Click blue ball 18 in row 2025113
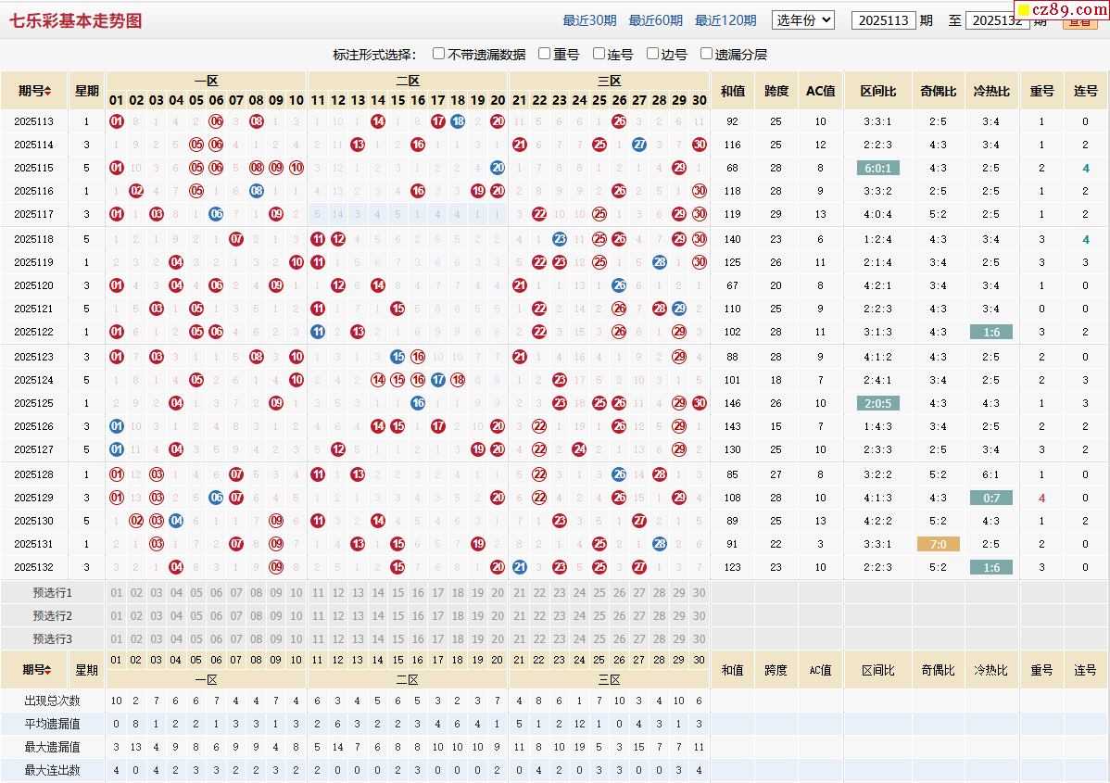Screen dimensions: 1110x783 pos(458,121)
